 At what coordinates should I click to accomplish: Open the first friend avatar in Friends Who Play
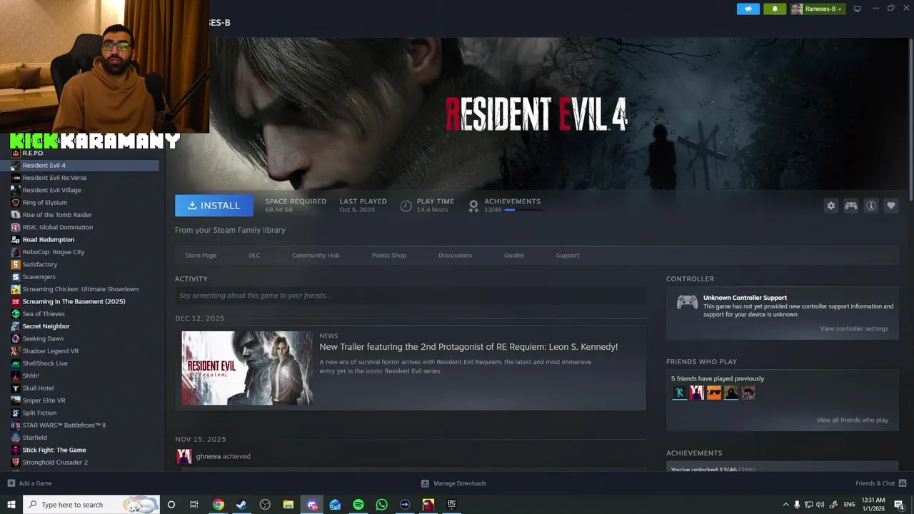click(x=679, y=393)
